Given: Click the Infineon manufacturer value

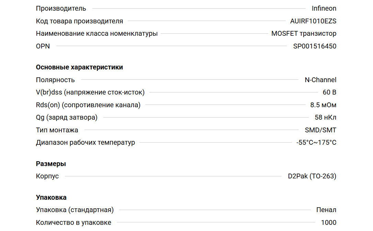Looking at the screenshot, I should [324, 9].
